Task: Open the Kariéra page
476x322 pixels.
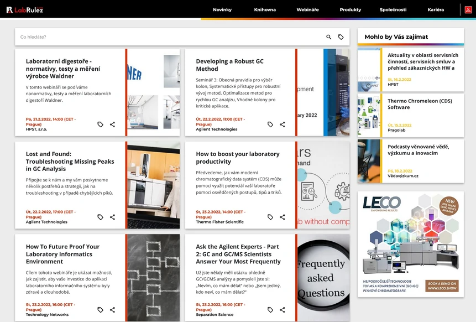Action: [436, 9]
